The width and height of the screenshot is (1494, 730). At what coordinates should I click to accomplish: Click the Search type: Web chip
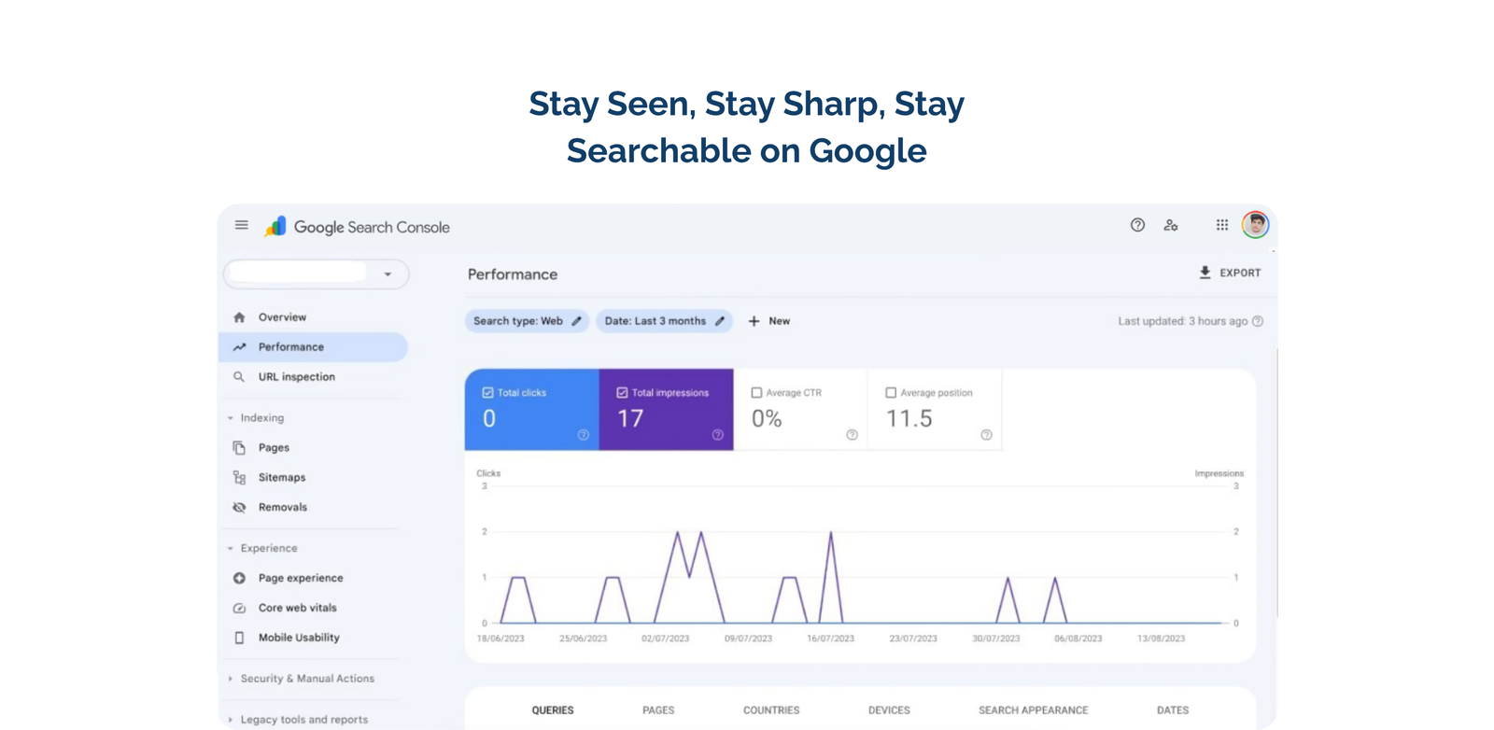[x=528, y=321]
